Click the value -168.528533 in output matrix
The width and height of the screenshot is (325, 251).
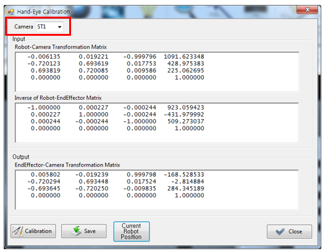point(184,175)
